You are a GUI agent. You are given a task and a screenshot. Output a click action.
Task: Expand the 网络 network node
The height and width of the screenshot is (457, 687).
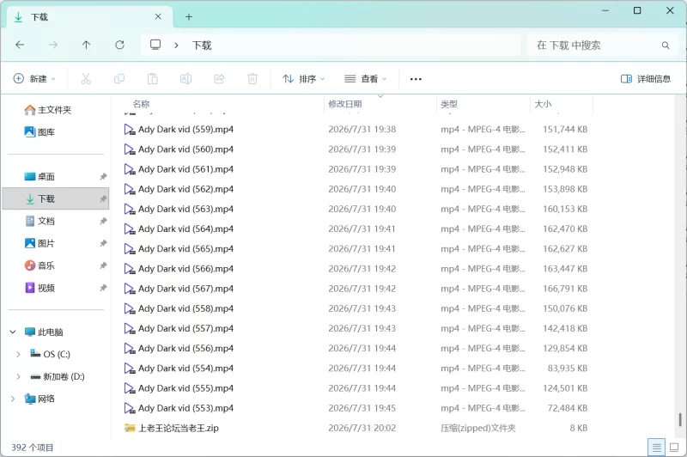pyautogui.click(x=13, y=399)
